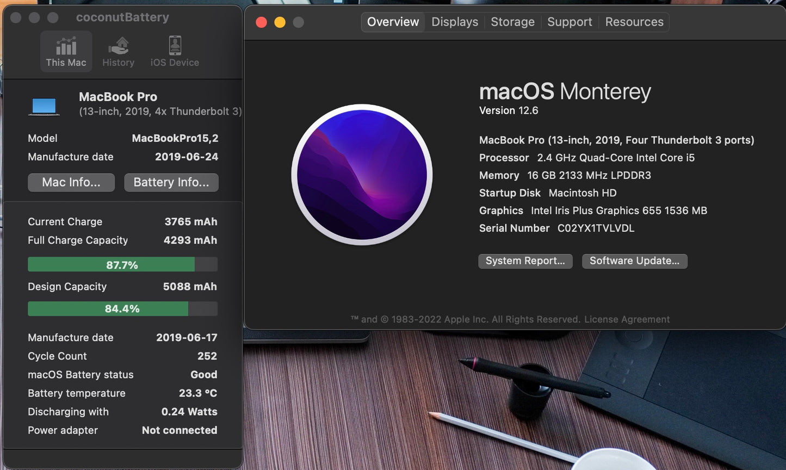Launch System Report
This screenshot has height=470, width=786.
pyautogui.click(x=525, y=261)
